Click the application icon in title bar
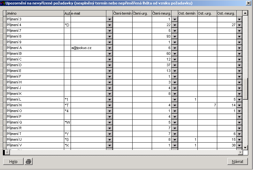253x170 pixels. tap(3, 3)
